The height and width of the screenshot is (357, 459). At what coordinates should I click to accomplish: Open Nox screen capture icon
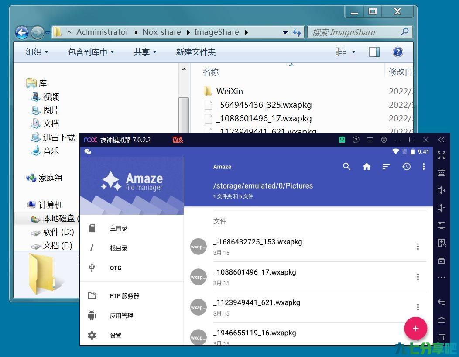(442, 225)
